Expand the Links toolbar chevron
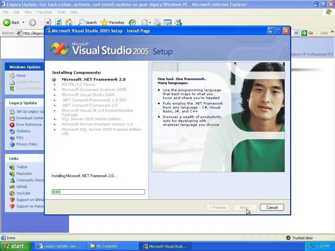 (332, 32)
